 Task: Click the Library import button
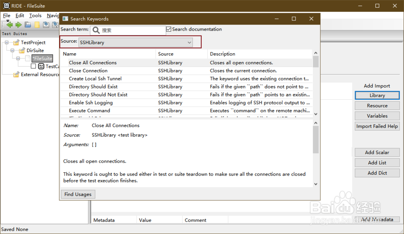[x=377, y=95]
